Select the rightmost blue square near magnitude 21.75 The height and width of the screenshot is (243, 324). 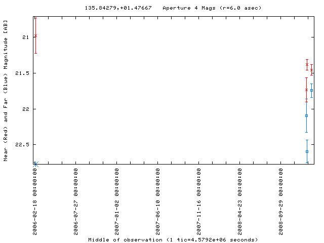[x=311, y=90]
